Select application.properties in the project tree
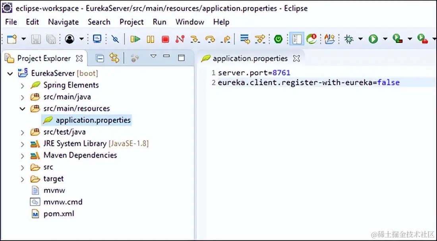Screen dimensions: 437x241 (93, 120)
